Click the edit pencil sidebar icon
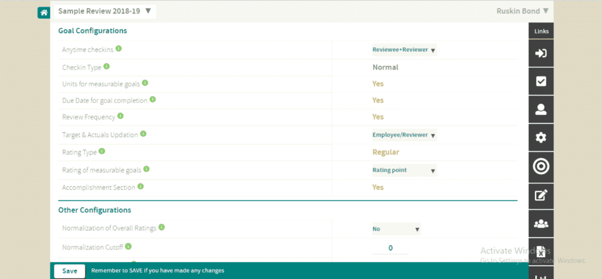Screen dimensions: 602x279 pyautogui.click(x=541, y=195)
